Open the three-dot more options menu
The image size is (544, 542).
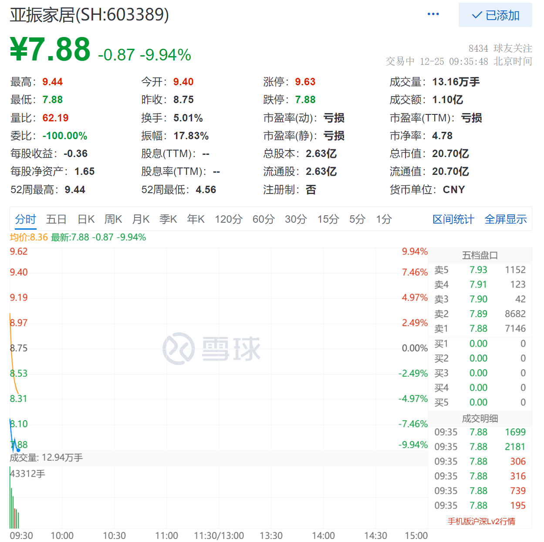click(433, 14)
